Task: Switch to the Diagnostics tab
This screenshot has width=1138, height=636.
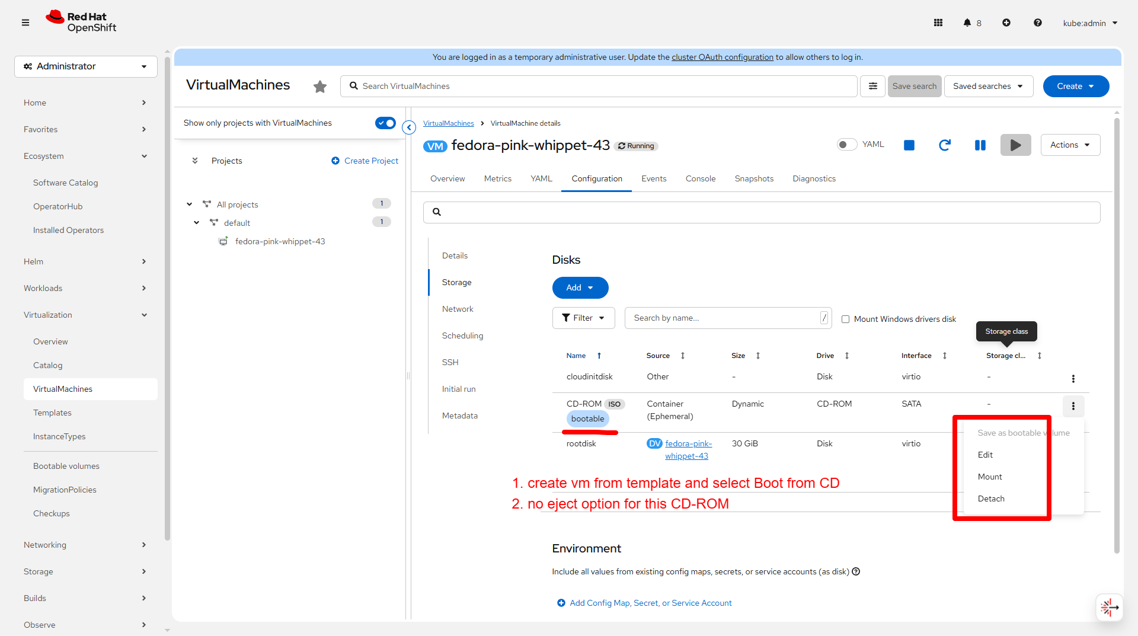Action: click(x=814, y=178)
